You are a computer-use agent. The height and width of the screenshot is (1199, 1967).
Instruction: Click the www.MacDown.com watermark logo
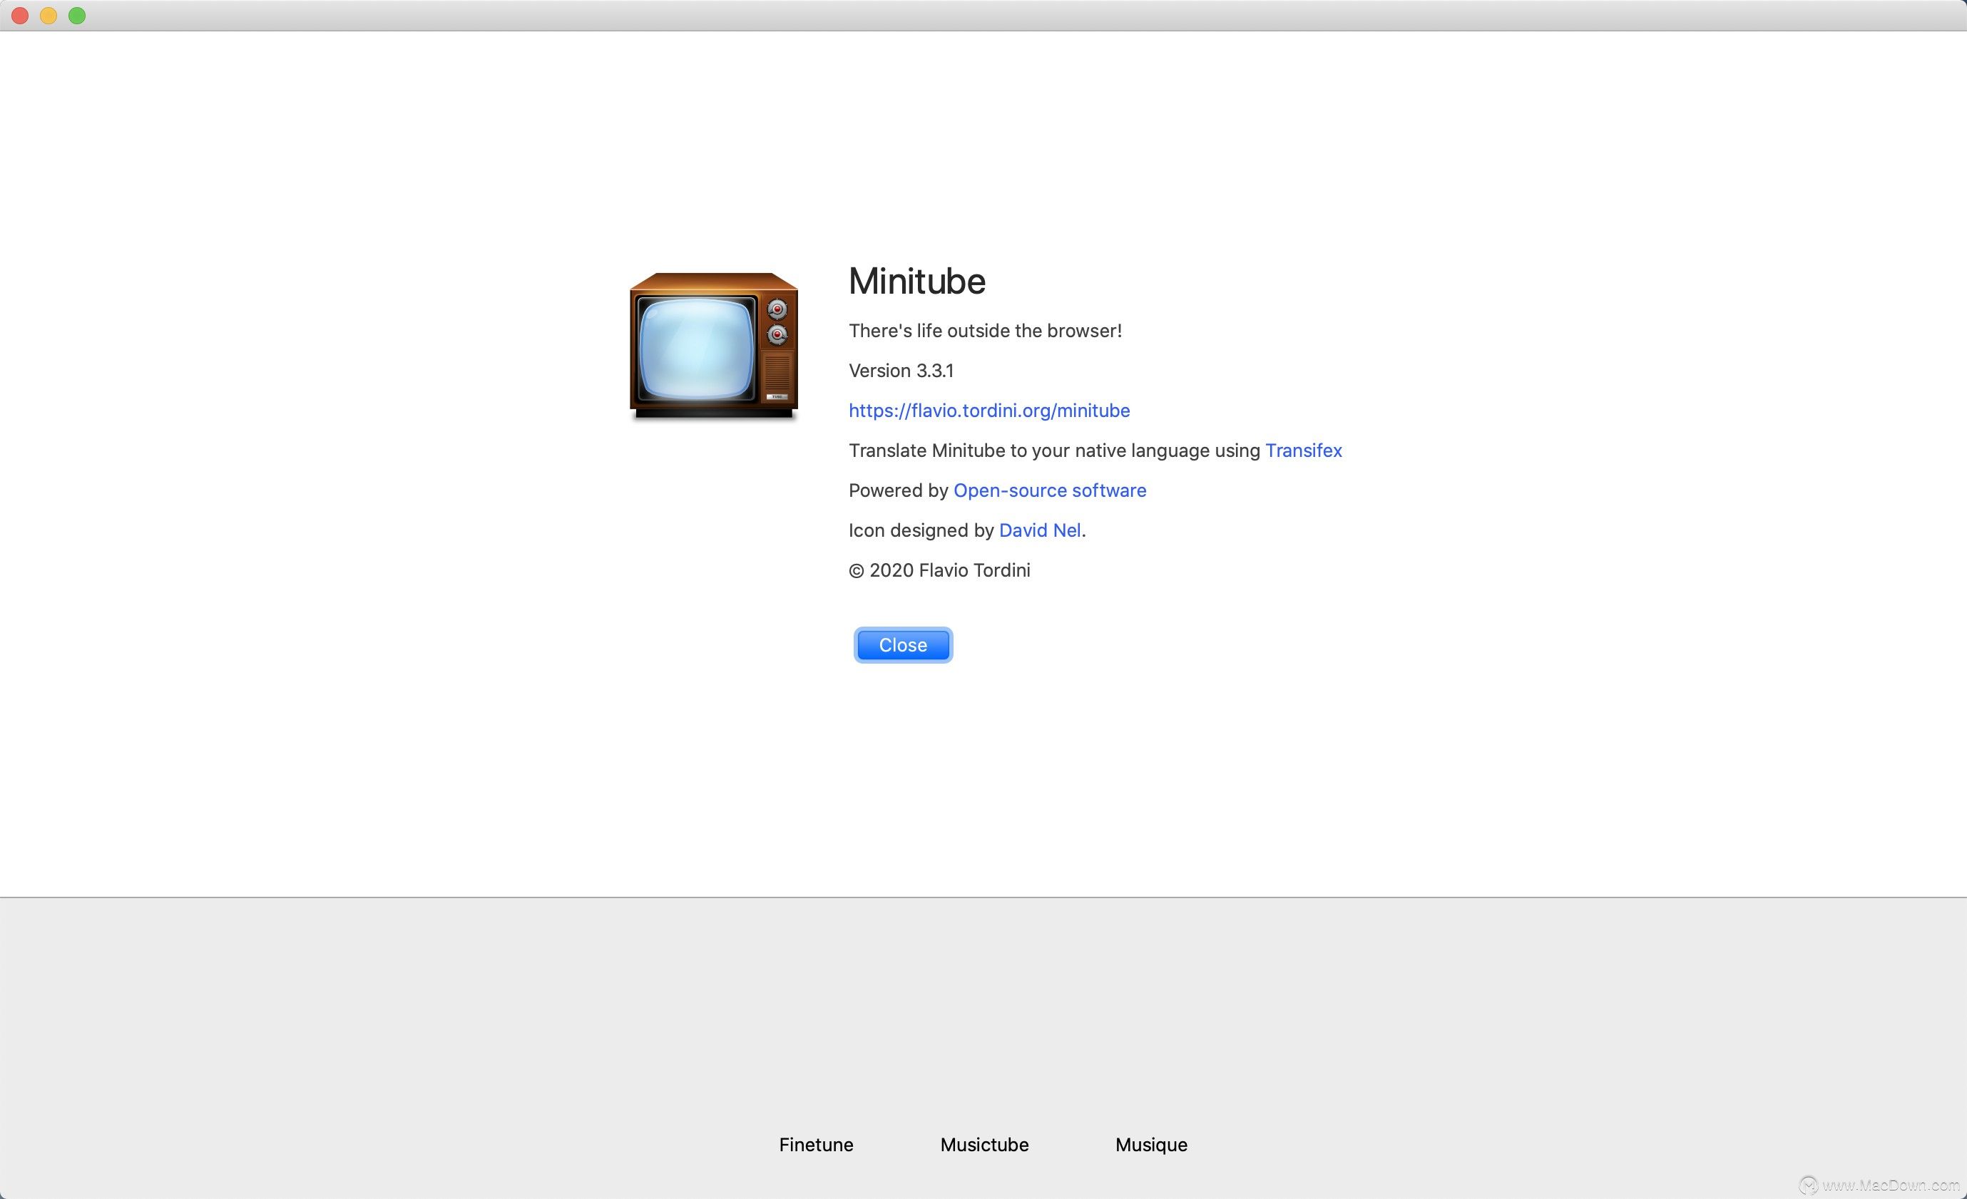click(x=1809, y=1186)
